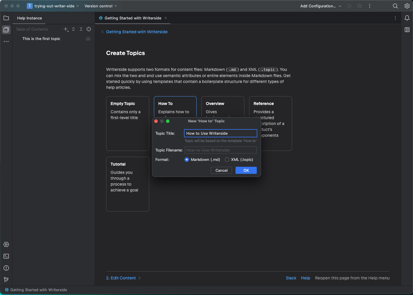413x295 pixels.
Task: Click 'Reopen this page from the Help menu' text
Action: click(x=352, y=278)
